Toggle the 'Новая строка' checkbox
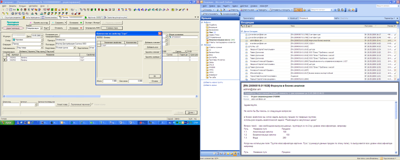The image size is (400, 160). tap(92, 104)
